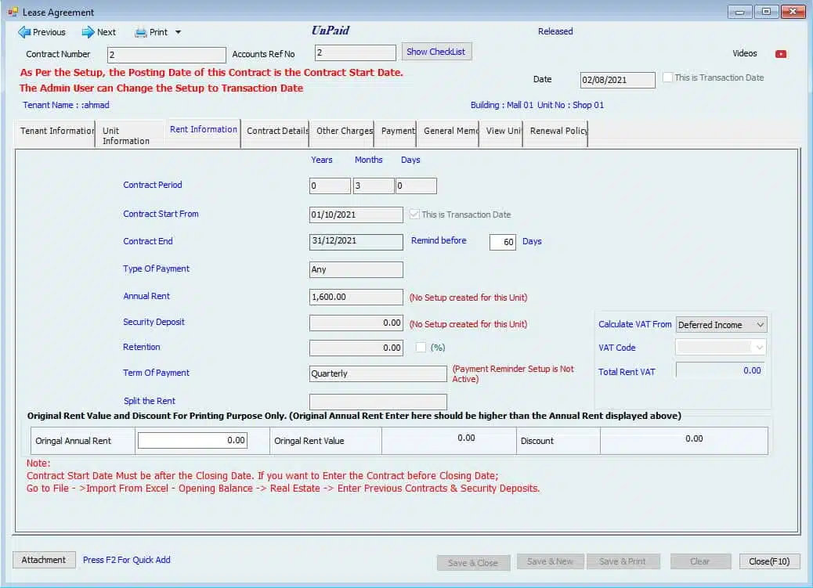This screenshot has height=588, width=813.
Task: Open the red Videos YouTube icon
Action: 780,54
